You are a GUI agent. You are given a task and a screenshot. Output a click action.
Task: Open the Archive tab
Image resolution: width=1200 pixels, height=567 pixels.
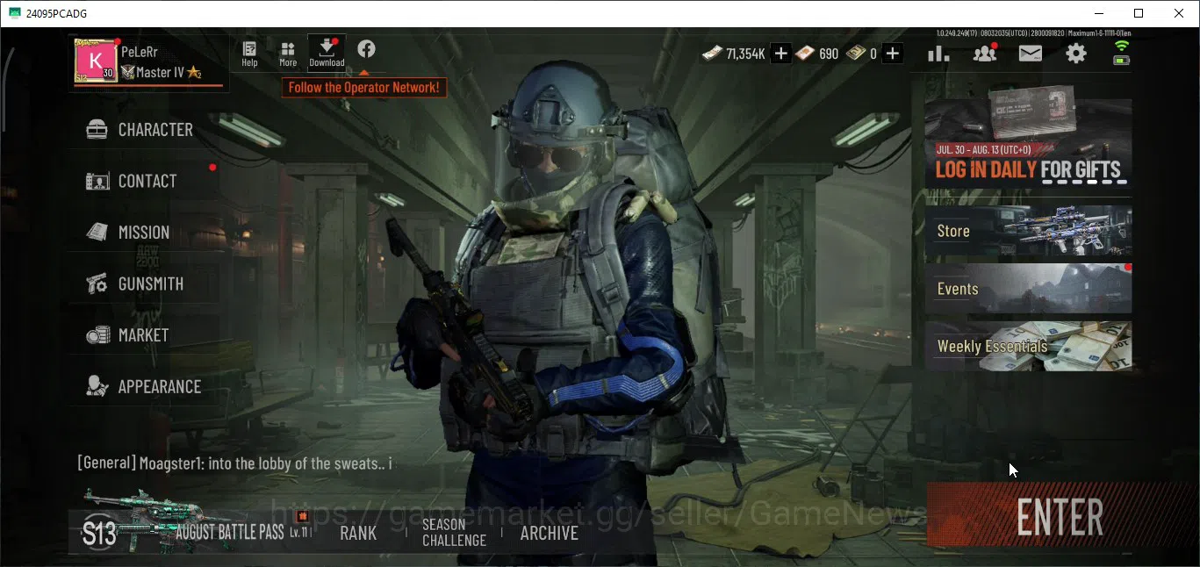[x=550, y=533]
